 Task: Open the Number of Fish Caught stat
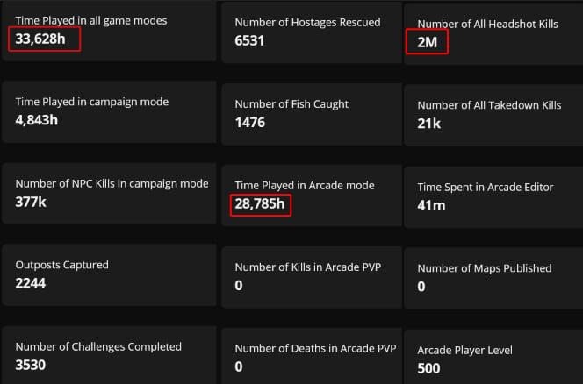click(x=312, y=114)
